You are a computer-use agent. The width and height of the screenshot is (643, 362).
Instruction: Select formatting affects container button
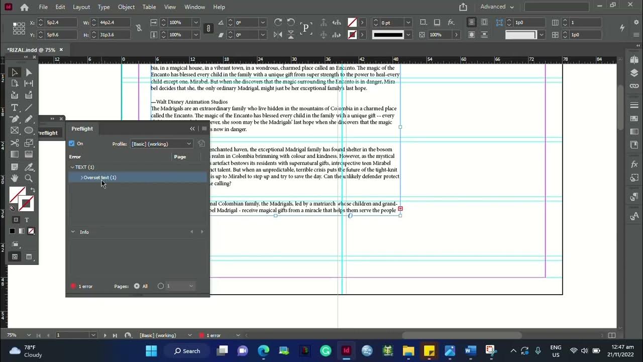point(16,220)
